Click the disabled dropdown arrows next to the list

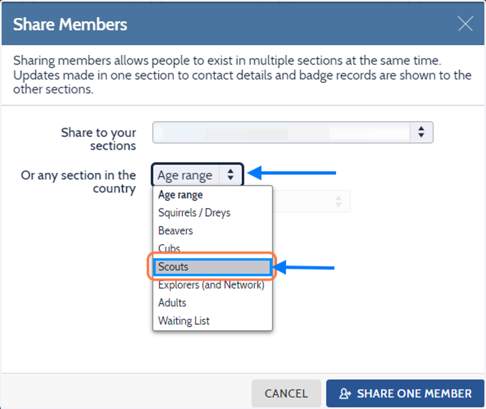(x=339, y=201)
